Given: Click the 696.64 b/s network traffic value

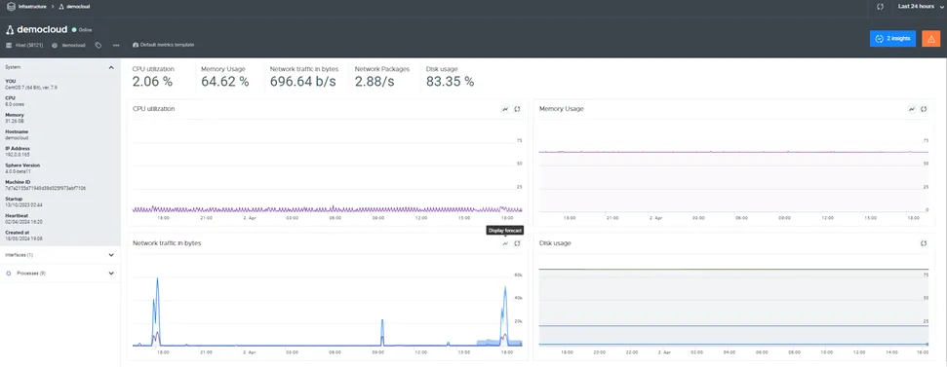Looking at the screenshot, I should click(x=303, y=82).
